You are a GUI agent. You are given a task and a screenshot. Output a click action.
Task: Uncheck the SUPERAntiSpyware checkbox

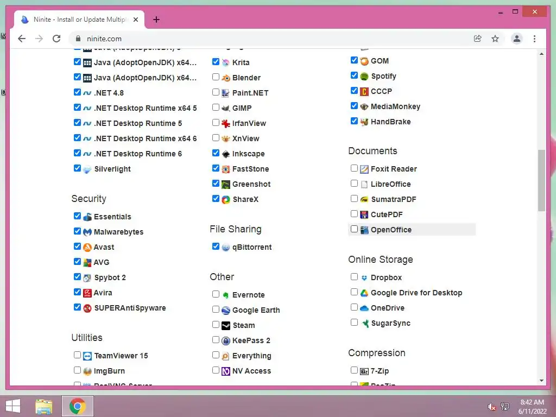[x=77, y=307]
